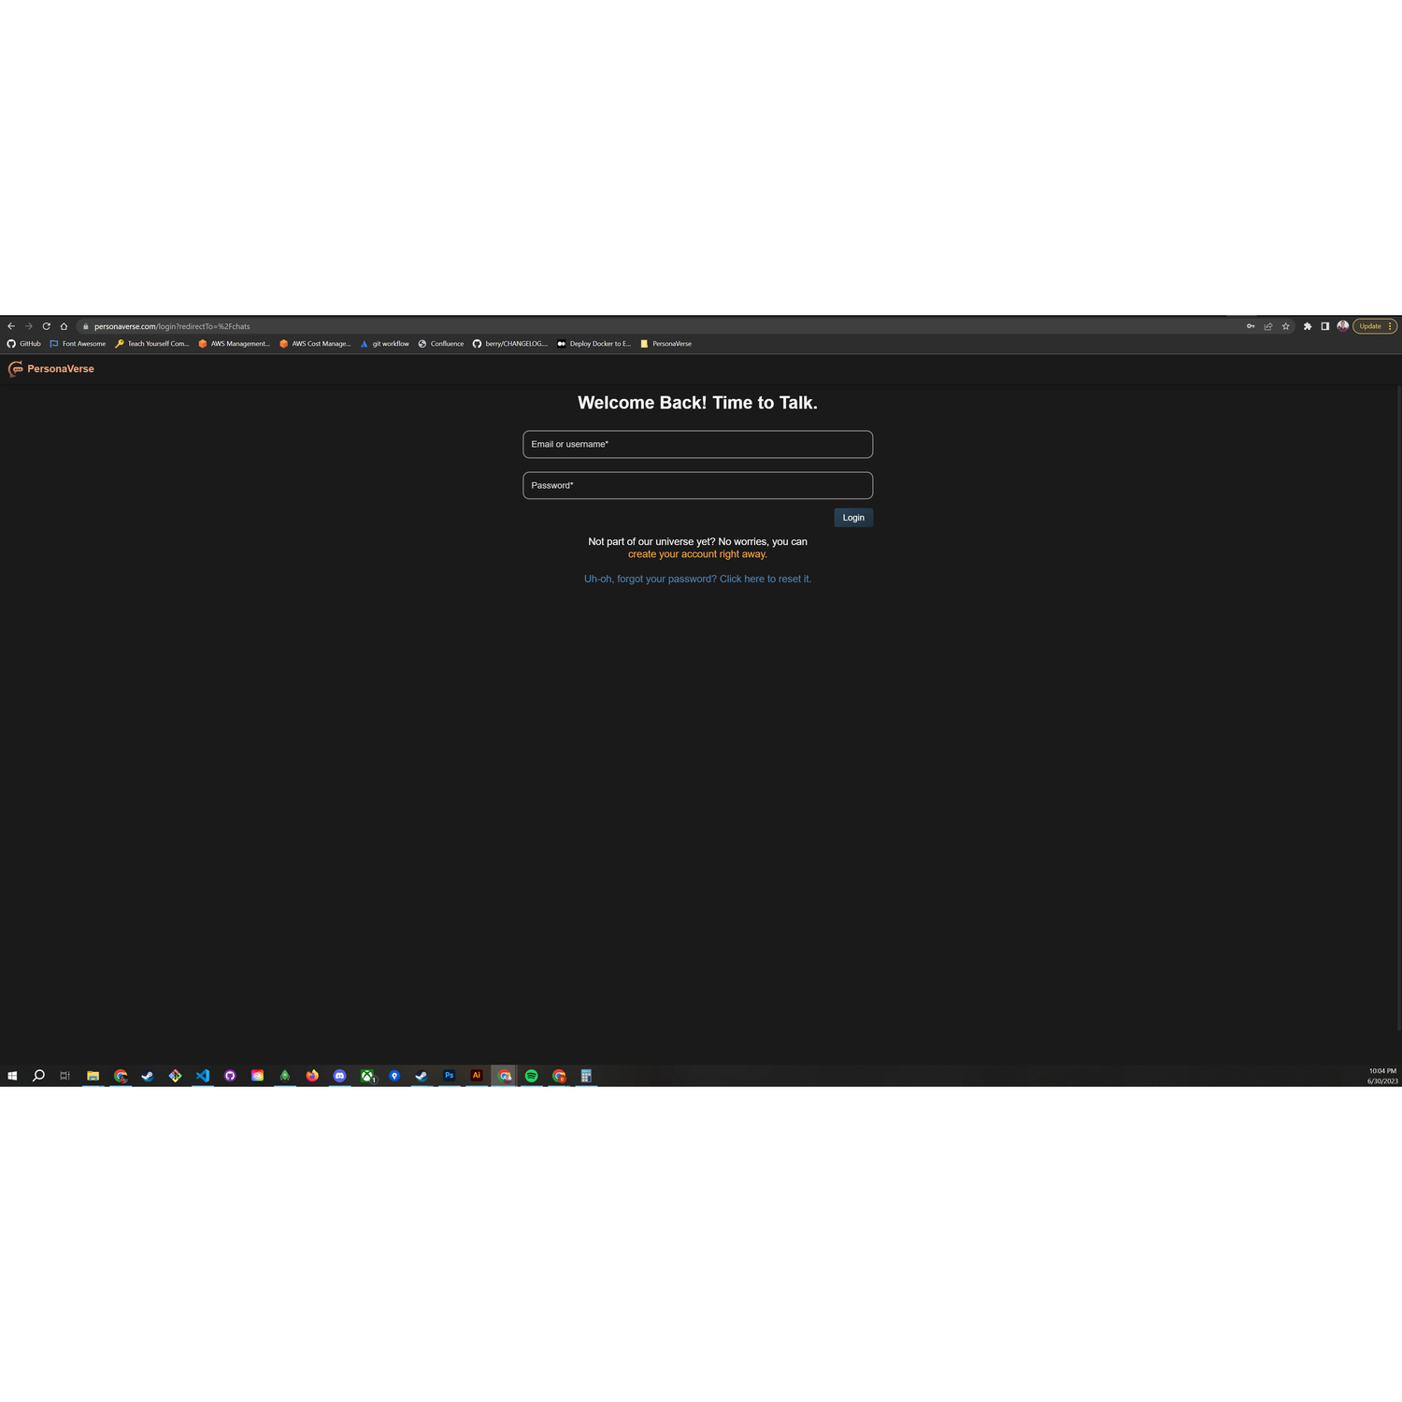Open the browser extensions puzzle icon
The image size is (1402, 1402).
coord(1308,326)
